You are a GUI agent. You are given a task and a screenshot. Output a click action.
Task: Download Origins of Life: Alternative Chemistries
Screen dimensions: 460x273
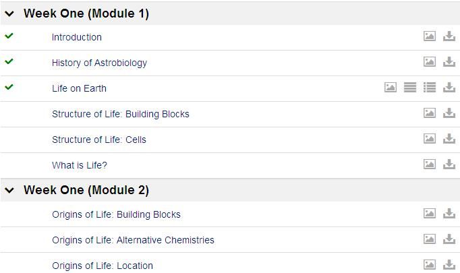tap(449, 239)
